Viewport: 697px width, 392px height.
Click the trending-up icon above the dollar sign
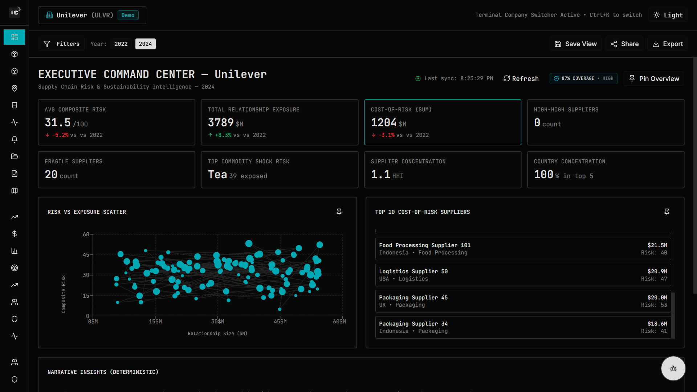point(14,217)
